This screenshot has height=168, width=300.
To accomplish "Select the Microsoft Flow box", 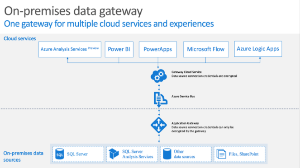I will click(x=206, y=49).
